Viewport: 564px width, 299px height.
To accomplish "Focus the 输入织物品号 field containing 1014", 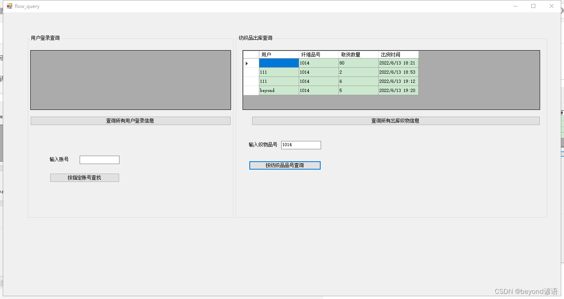I will click(301, 145).
